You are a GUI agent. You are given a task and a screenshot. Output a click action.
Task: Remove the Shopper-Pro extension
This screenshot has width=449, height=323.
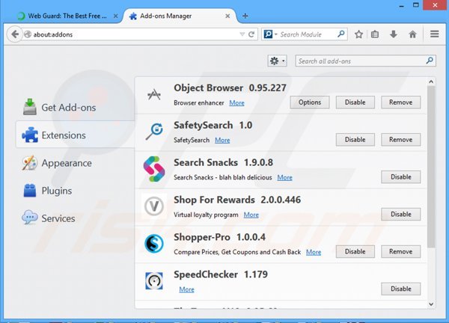pyautogui.click(x=400, y=251)
